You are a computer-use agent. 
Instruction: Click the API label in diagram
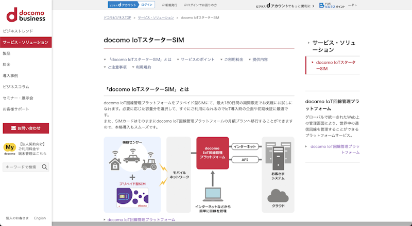[x=245, y=159]
